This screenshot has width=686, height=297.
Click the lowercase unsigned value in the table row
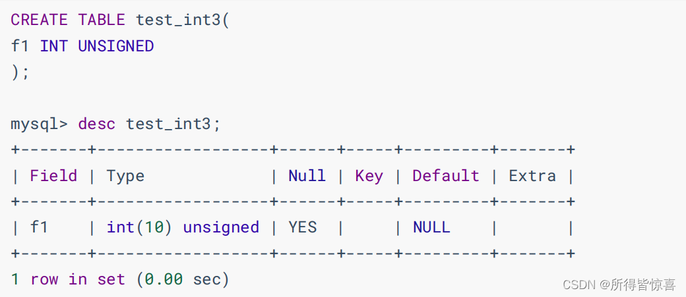click(x=221, y=227)
